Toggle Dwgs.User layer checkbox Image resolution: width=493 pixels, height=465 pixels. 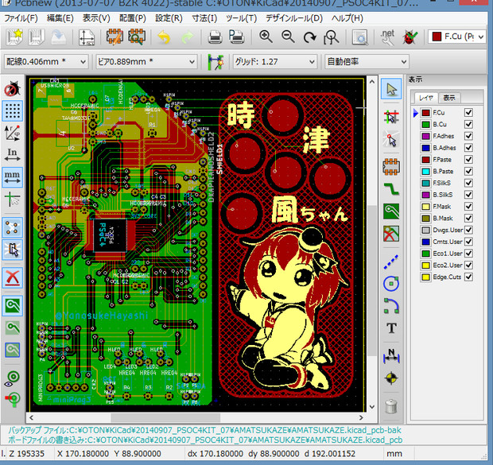(x=468, y=230)
